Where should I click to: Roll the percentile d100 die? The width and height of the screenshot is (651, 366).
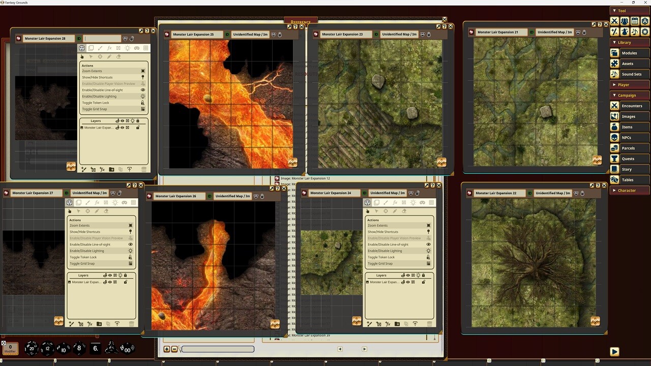(x=127, y=349)
